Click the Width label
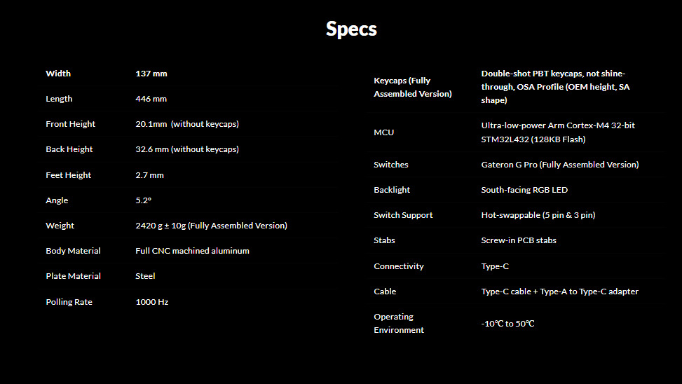The height and width of the screenshot is (384, 682). click(58, 74)
